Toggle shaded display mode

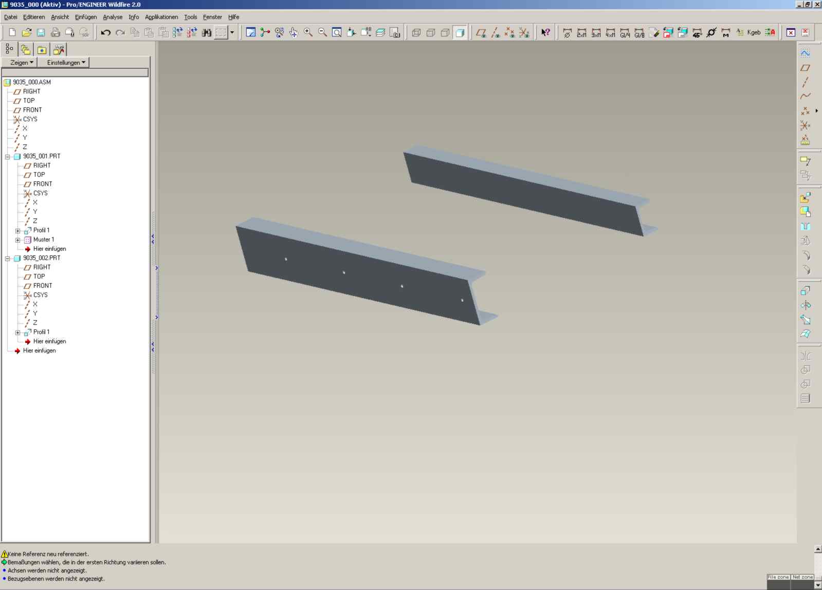click(x=460, y=33)
